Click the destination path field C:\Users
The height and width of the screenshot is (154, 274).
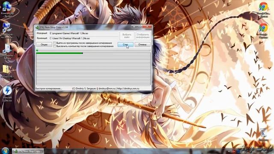[83, 38]
